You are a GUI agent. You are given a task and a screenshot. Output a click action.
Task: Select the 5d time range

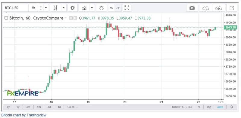pyautogui.click(x=49, y=107)
